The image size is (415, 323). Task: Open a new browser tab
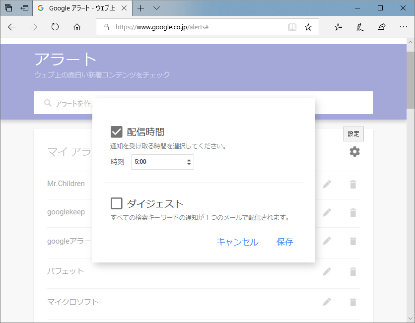tap(141, 8)
